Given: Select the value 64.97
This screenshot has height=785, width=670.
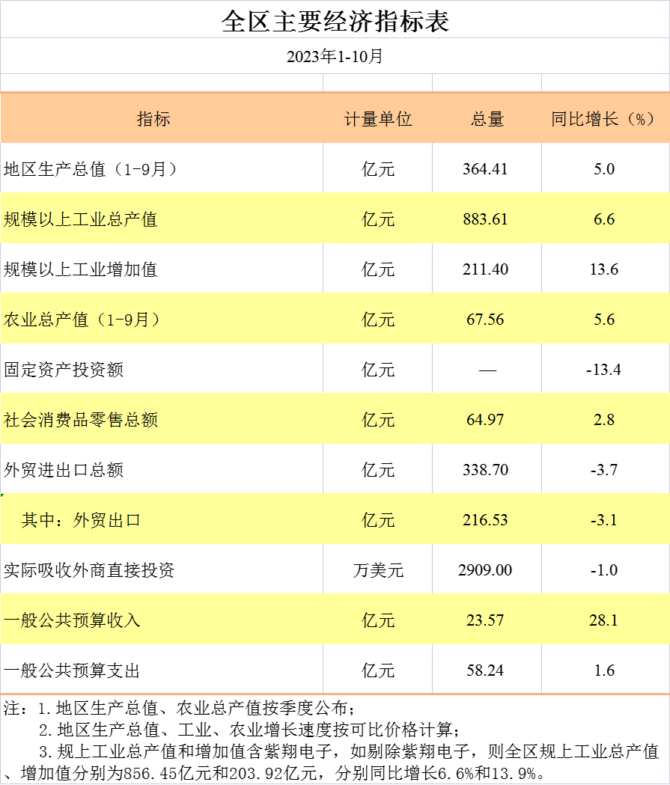Looking at the screenshot, I should (485, 420).
